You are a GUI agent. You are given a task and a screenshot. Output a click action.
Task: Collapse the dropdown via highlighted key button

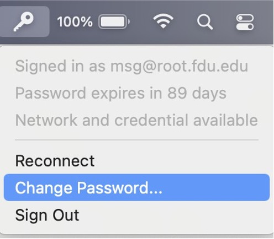(24, 21)
